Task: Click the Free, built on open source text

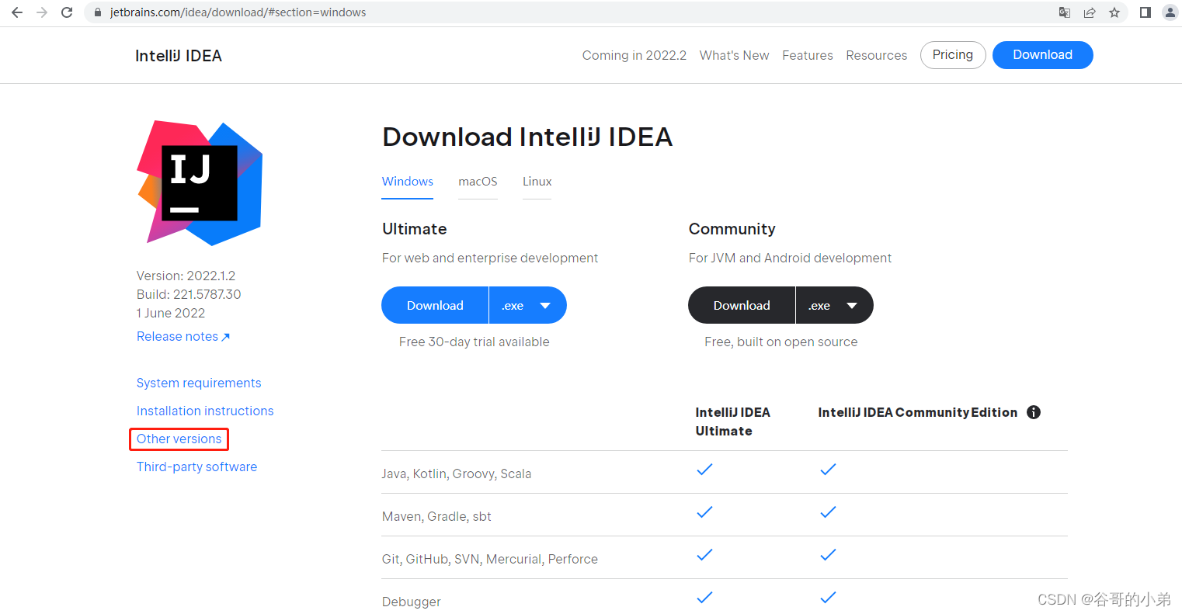Action: pyautogui.click(x=781, y=342)
